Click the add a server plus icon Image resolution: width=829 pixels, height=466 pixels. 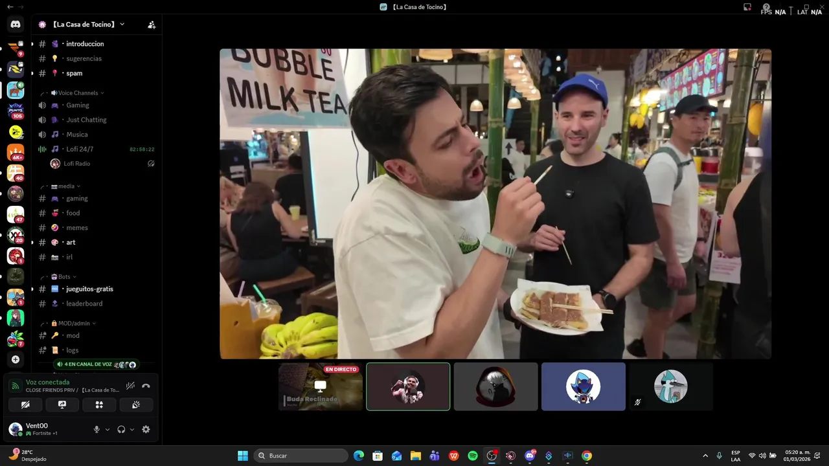coord(16,359)
